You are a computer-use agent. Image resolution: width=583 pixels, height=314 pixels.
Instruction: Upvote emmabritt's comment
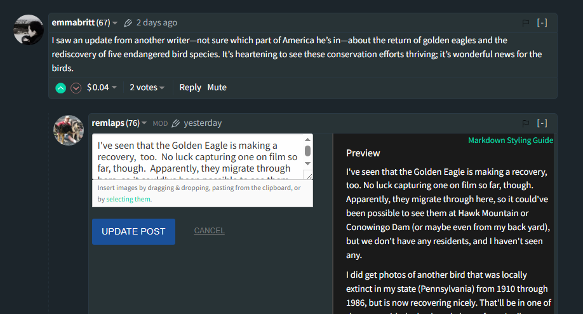tap(60, 88)
